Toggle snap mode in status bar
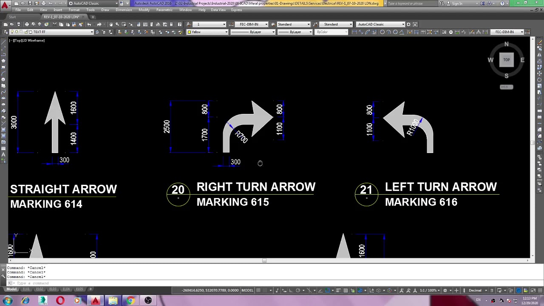This screenshot has height=306, width=544. (265, 290)
